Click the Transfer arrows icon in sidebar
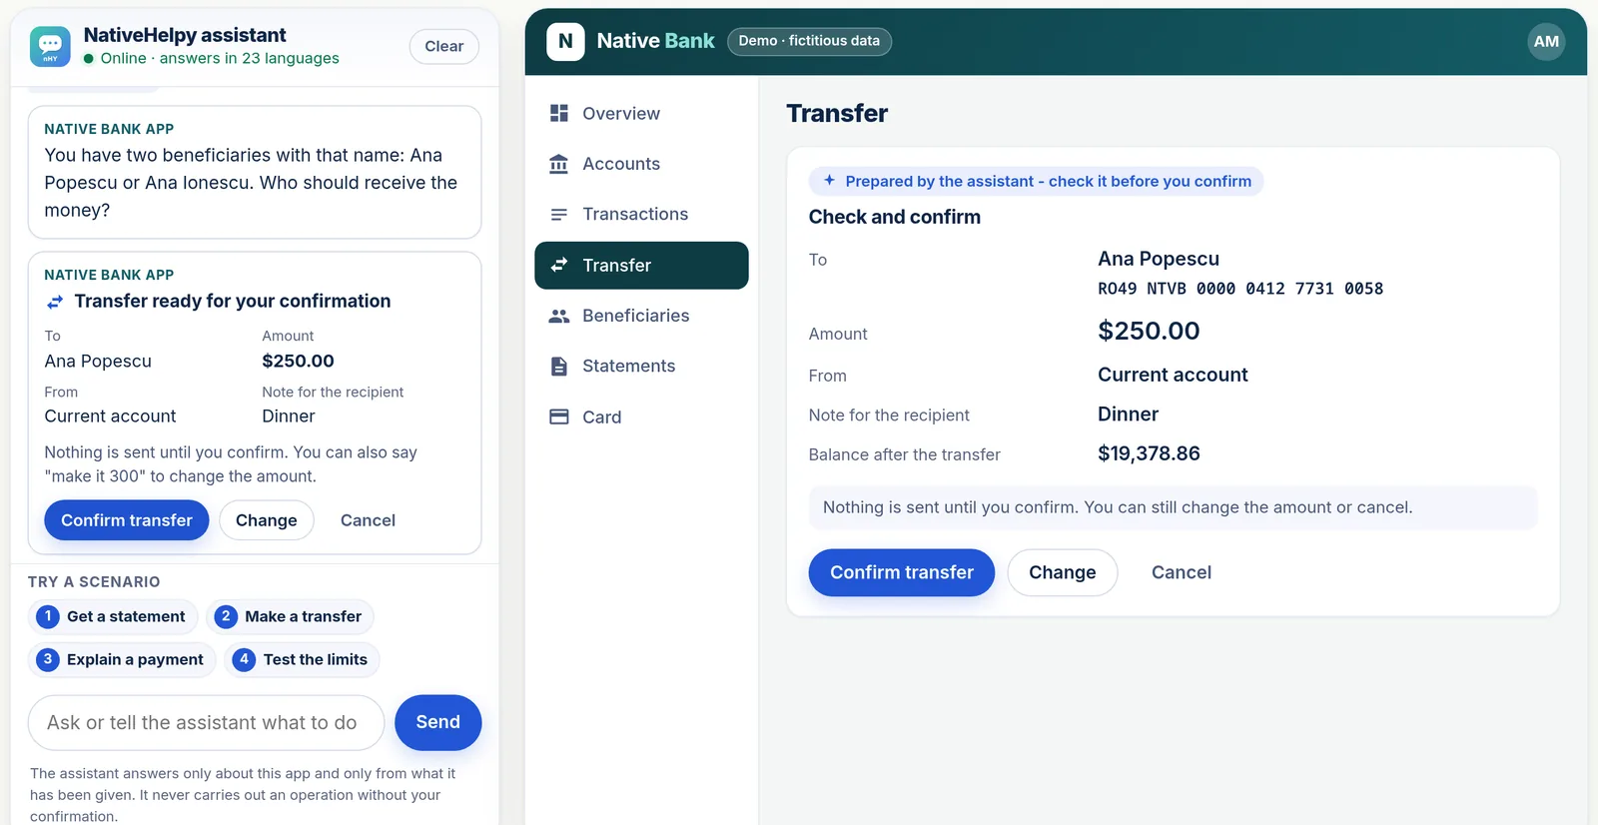Image resolution: width=1598 pixels, height=825 pixels. [x=559, y=265]
